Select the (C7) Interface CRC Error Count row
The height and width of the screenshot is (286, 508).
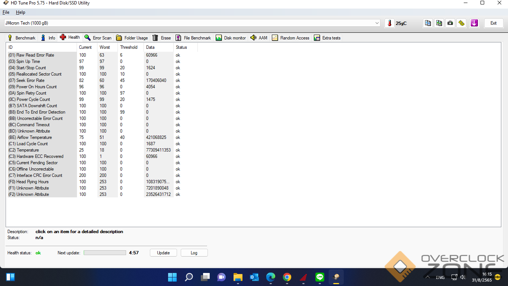102,175
